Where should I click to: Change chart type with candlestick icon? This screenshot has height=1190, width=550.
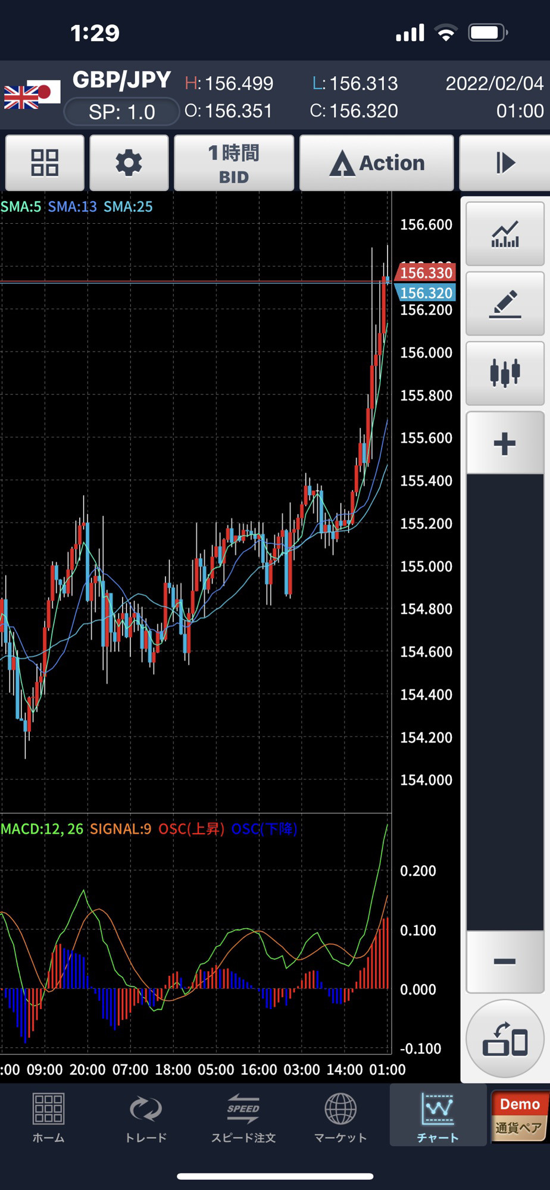pyautogui.click(x=505, y=373)
